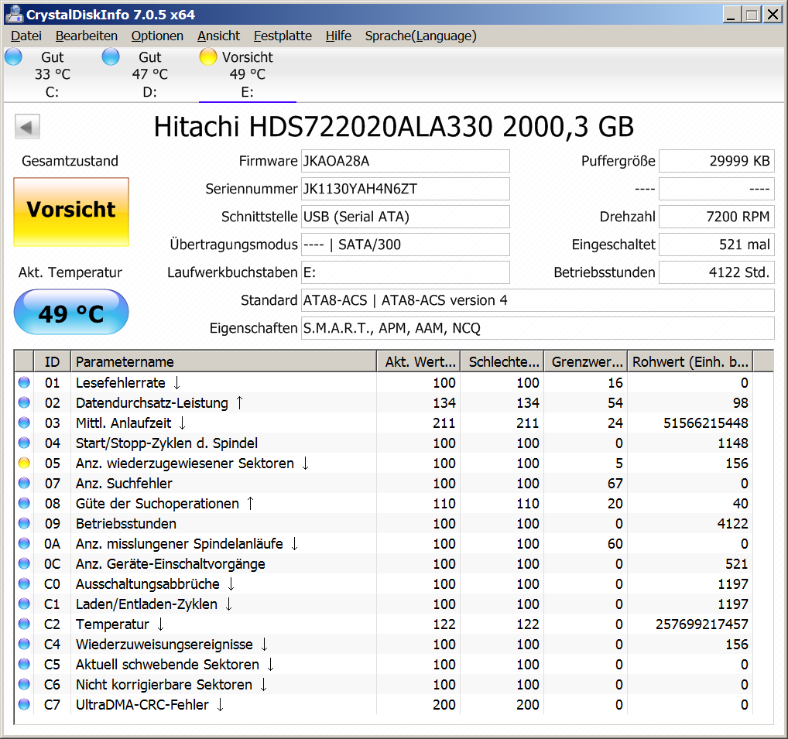Click the Schnittstelle field USB (Serial ATA)
The height and width of the screenshot is (739, 788).
coord(405,217)
